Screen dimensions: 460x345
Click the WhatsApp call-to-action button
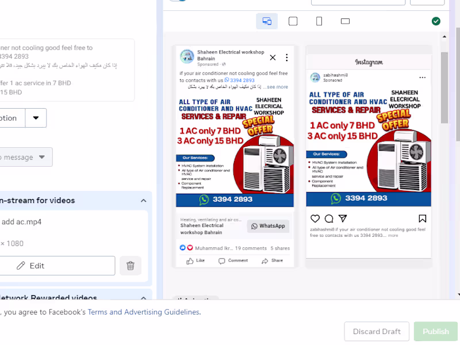(x=268, y=226)
